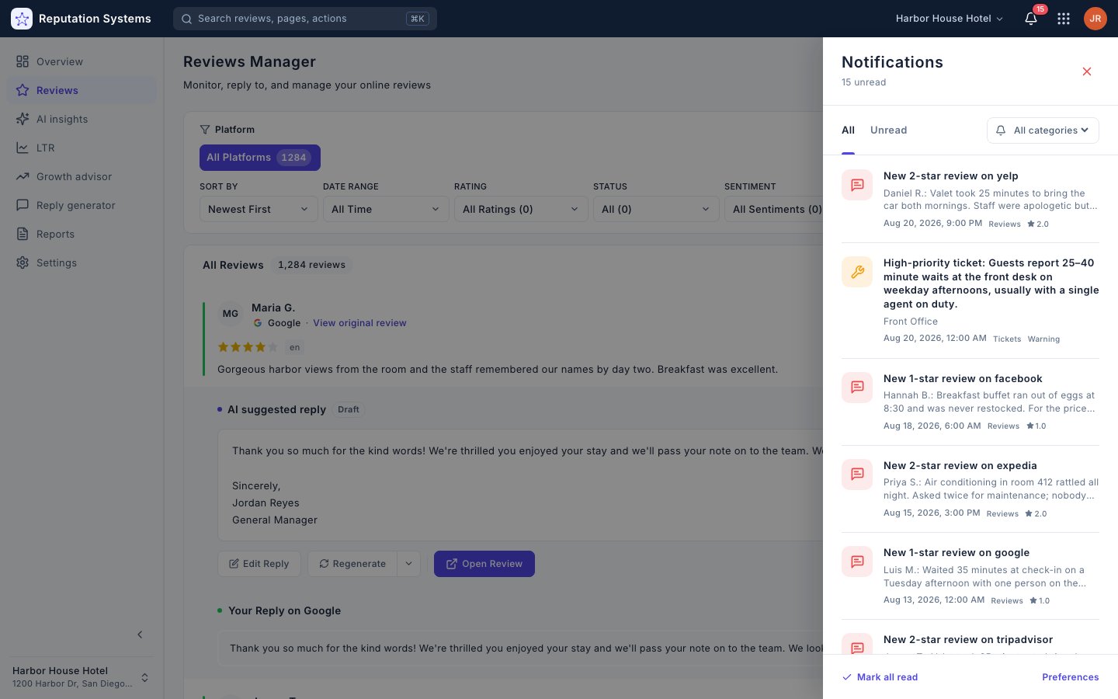Open Settings in the sidebar
The height and width of the screenshot is (699, 1118).
click(82, 263)
